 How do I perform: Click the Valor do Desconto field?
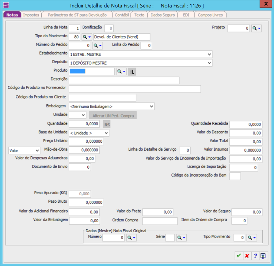246,133
